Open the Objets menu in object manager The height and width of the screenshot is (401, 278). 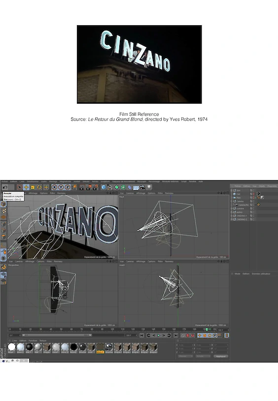click(x=262, y=186)
